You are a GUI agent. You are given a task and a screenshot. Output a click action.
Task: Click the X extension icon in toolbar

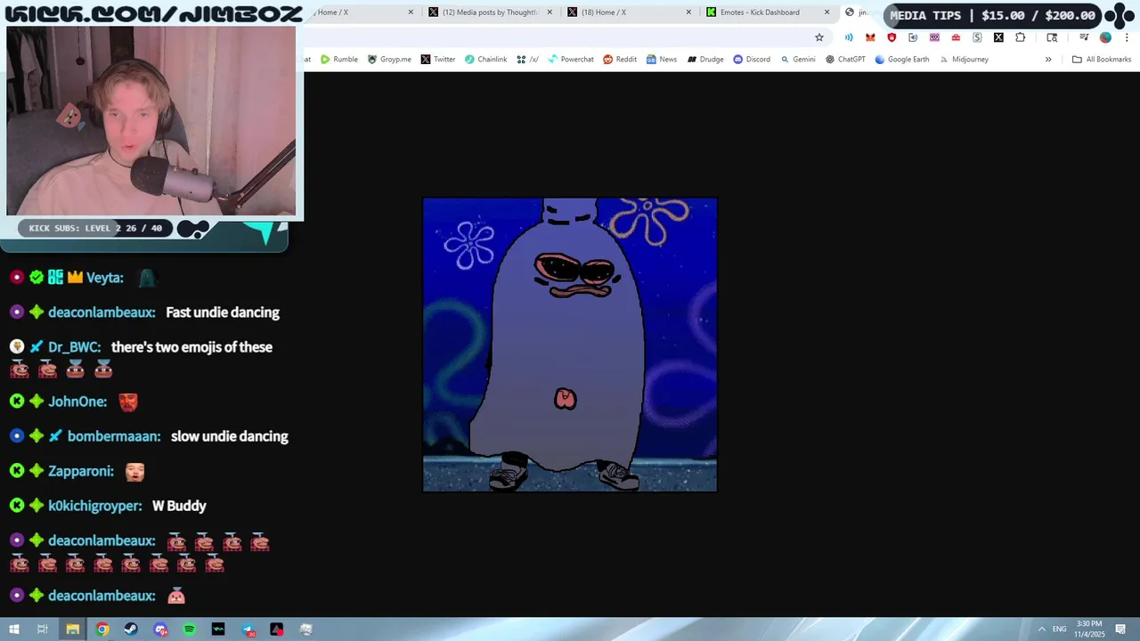[x=998, y=37]
